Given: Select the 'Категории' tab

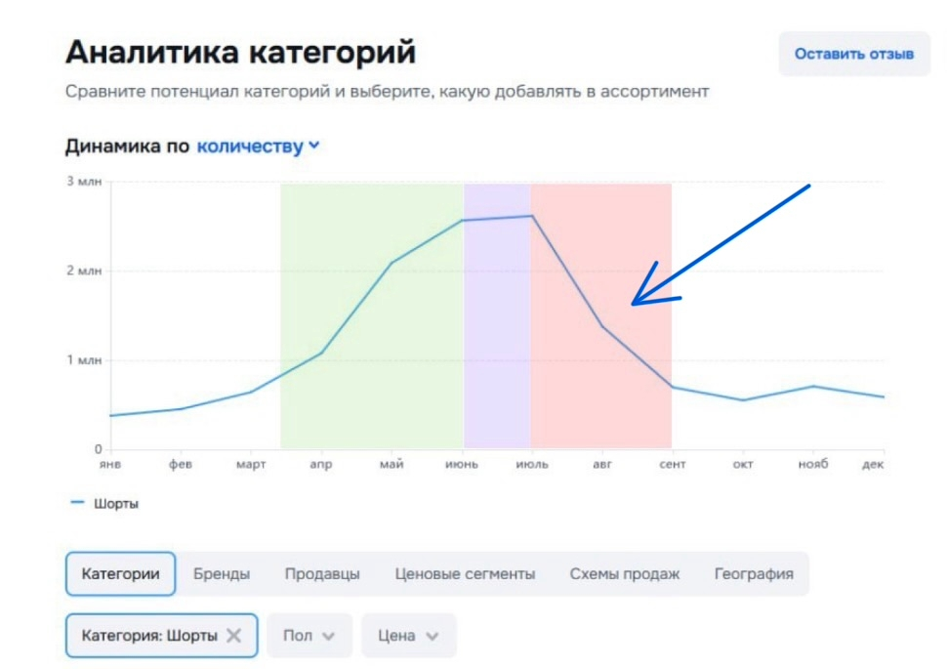Looking at the screenshot, I should coord(120,574).
